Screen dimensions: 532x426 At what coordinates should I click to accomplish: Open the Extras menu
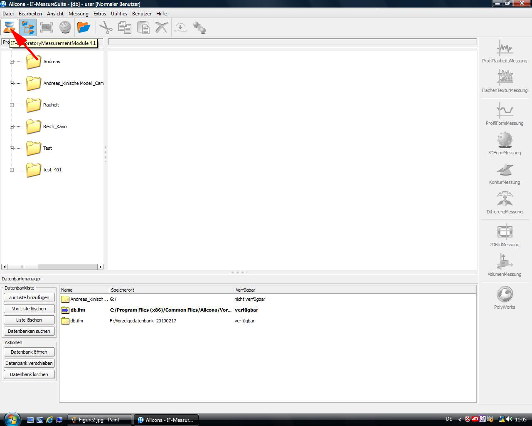(100, 14)
